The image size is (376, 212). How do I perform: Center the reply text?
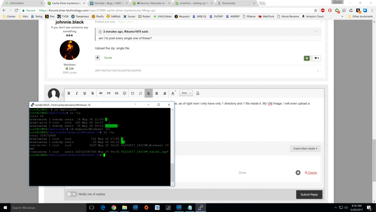pyautogui.click(x=156, y=93)
